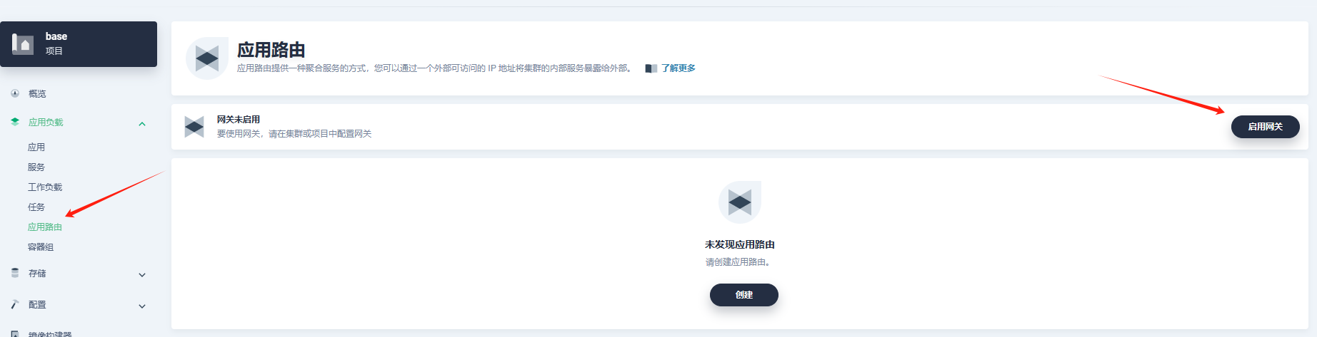This screenshot has width=1317, height=337.
Task: Click the 应用负载 layers icon
Action: [x=15, y=122]
